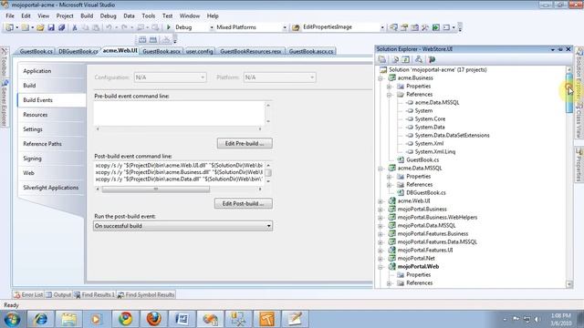Open the Tools menu
The height and width of the screenshot is (328, 584).
point(148,16)
